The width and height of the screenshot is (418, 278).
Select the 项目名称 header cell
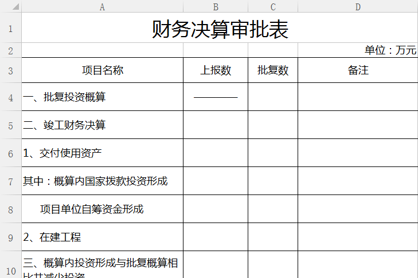point(102,70)
